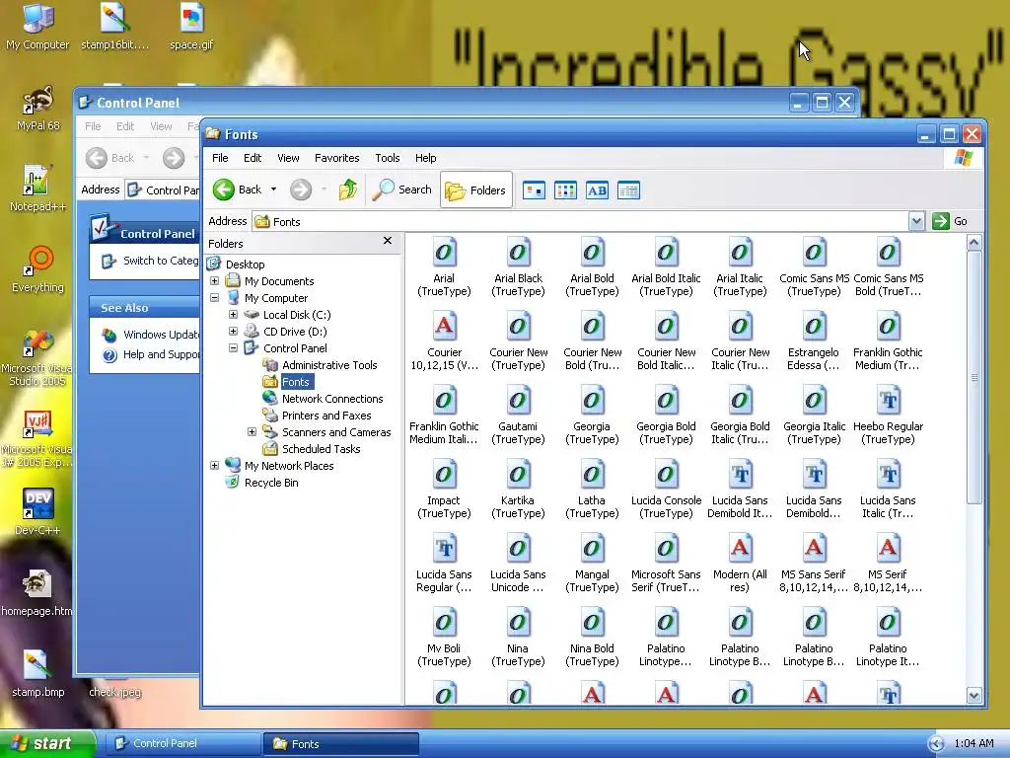Expand My Documents in folder tree
The height and width of the screenshot is (758, 1010).
(x=214, y=281)
